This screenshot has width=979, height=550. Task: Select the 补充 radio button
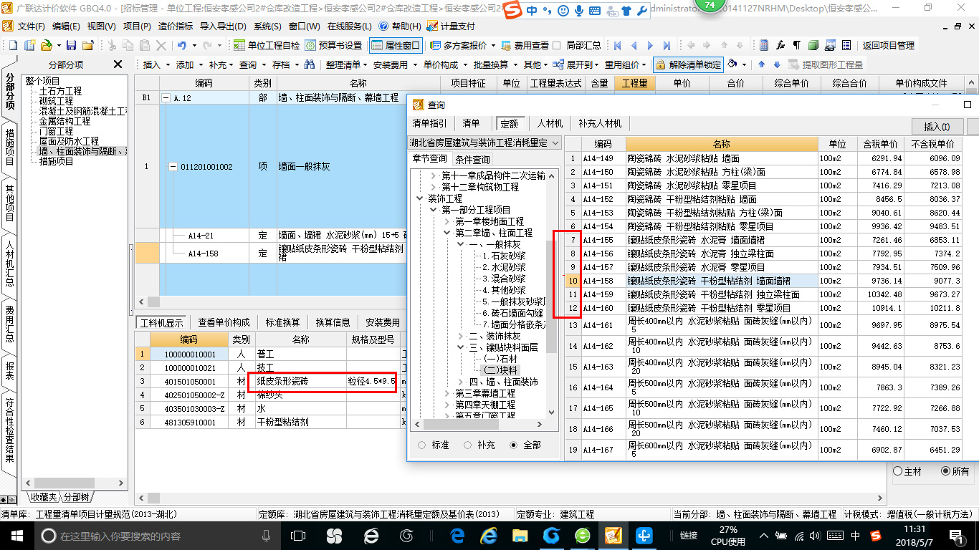pos(468,445)
